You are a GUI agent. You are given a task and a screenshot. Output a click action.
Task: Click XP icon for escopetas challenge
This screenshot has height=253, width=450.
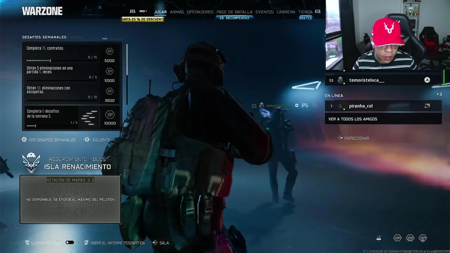110,91
